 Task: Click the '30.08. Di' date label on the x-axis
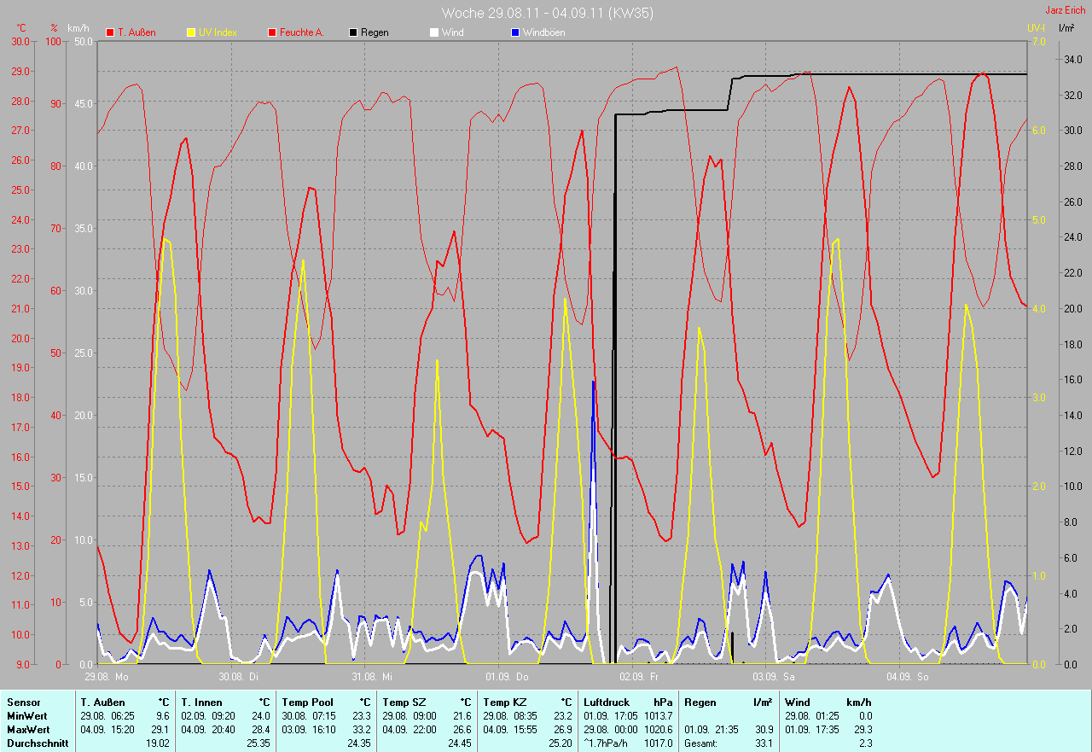[238, 677]
